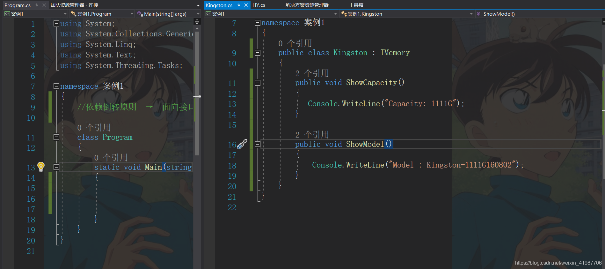Click the Kingston class name in declaration
Viewport: 605px width, 269px height.
click(350, 53)
